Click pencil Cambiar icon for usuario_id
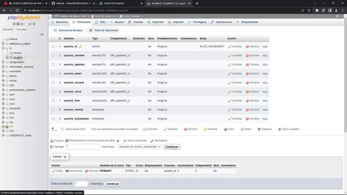Viewport: 347px width, 195px height. [x=229, y=47]
